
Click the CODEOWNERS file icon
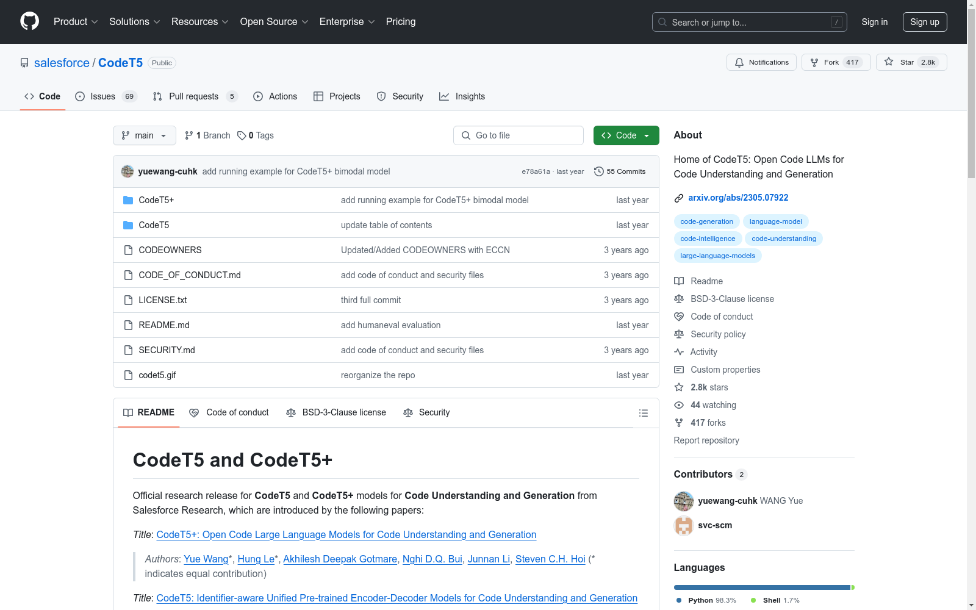[128, 250]
